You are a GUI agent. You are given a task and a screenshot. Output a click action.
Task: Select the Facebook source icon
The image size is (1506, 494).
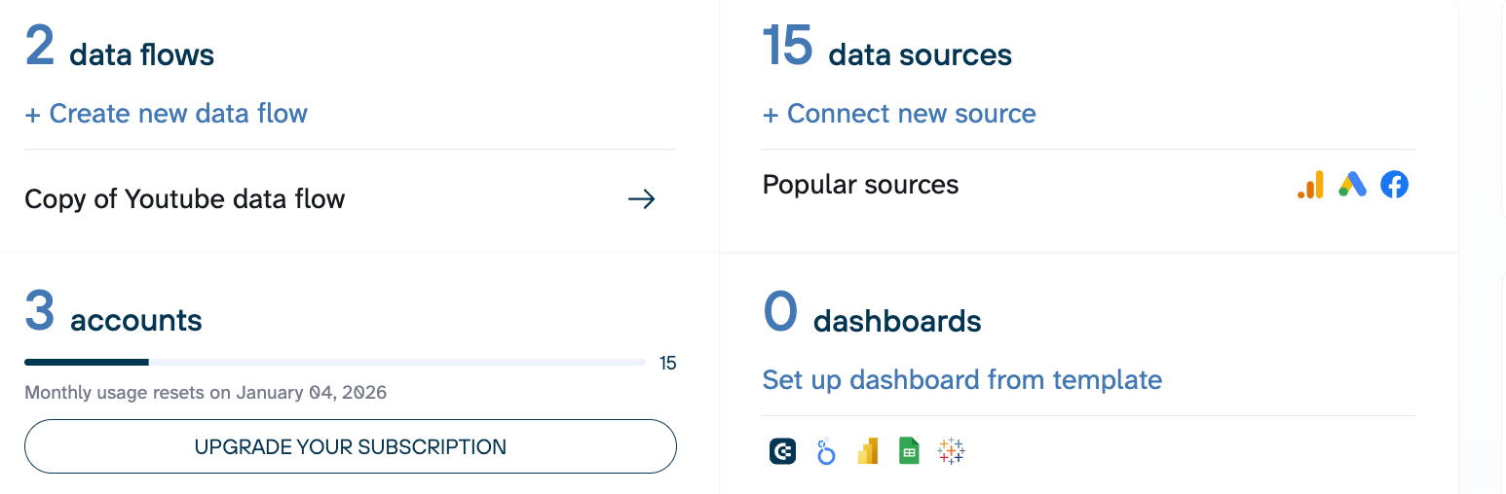(1394, 185)
